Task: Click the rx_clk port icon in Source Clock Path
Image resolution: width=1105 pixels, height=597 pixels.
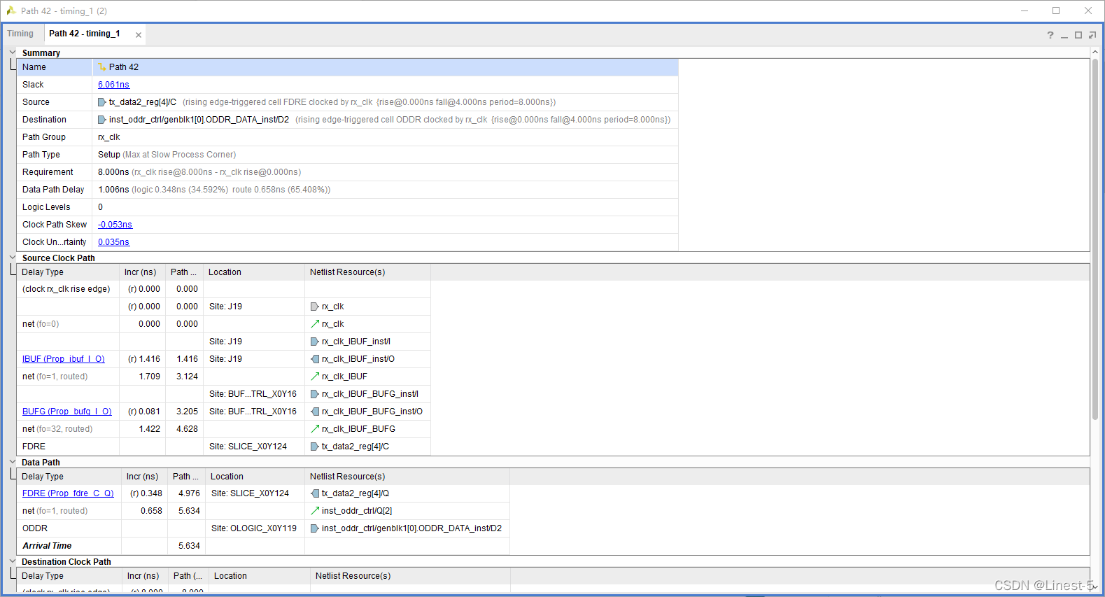Action: pos(315,307)
